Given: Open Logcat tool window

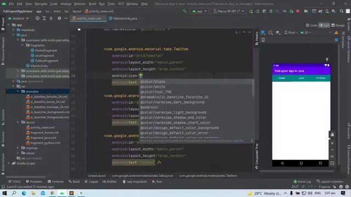Looking at the screenshot, I should (91, 182).
